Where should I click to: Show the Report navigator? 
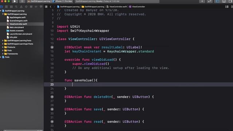click(x=41, y=7)
